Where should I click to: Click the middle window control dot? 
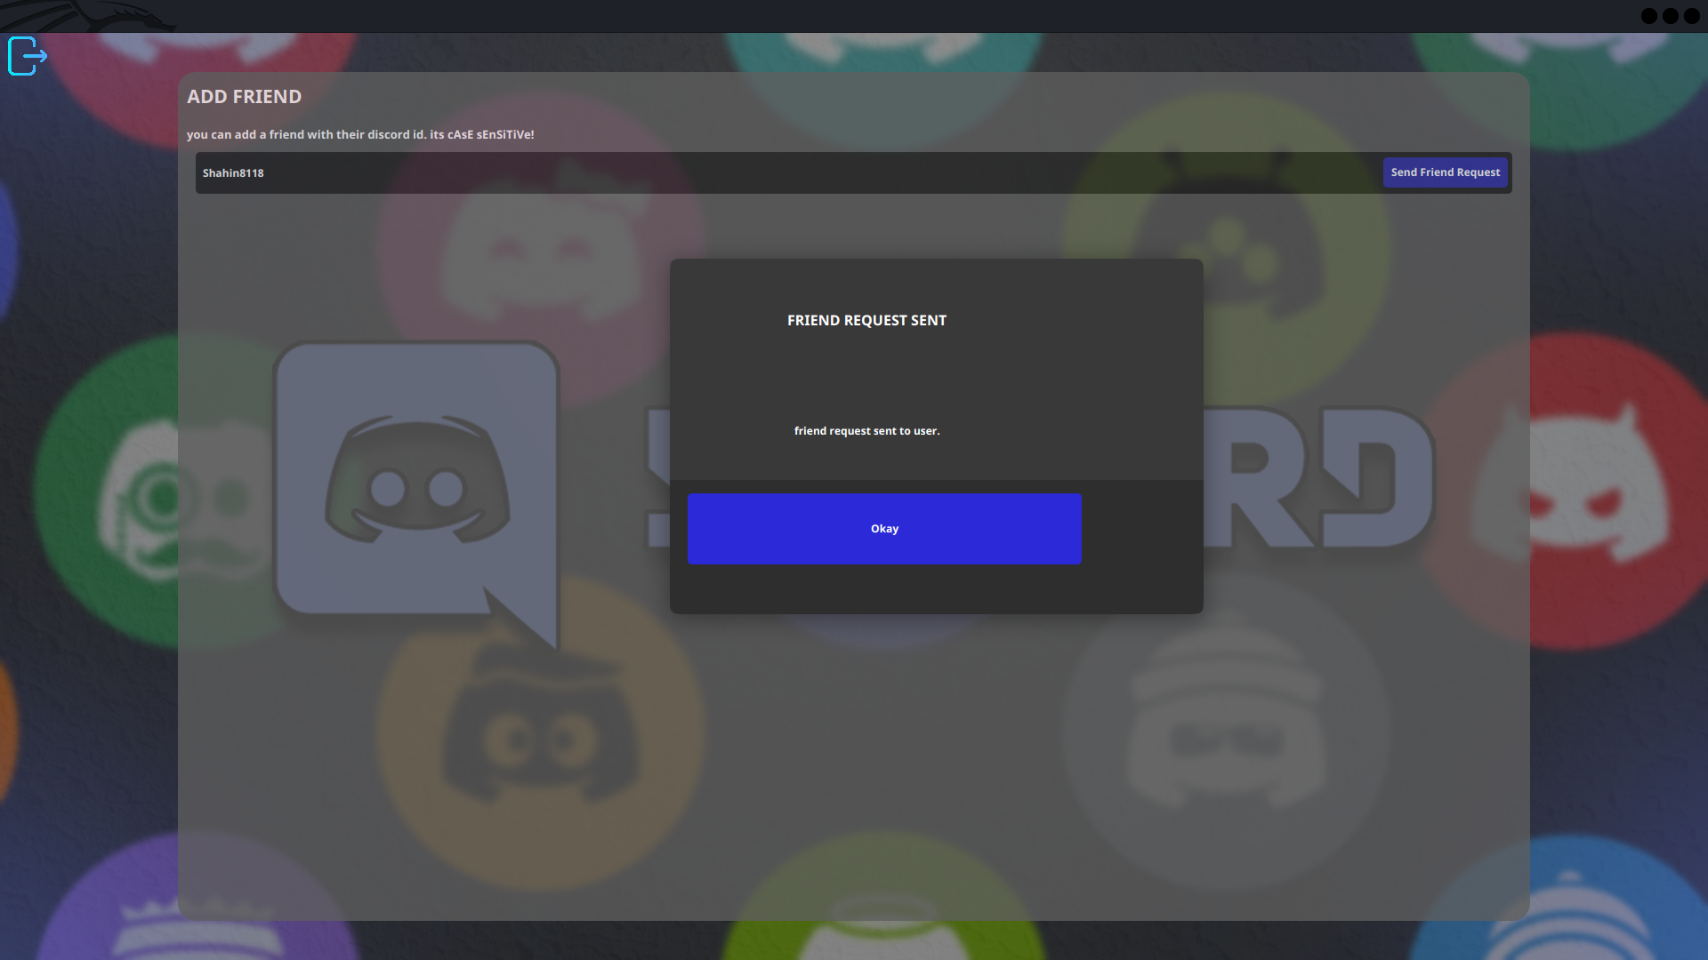(x=1672, y=15)
